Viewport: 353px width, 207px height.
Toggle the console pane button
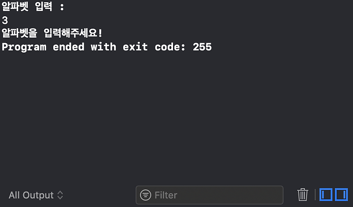point(341,195)
